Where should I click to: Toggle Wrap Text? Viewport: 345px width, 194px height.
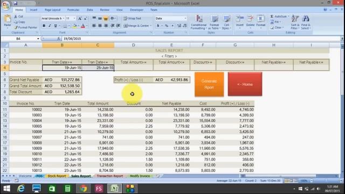point(132,18)
